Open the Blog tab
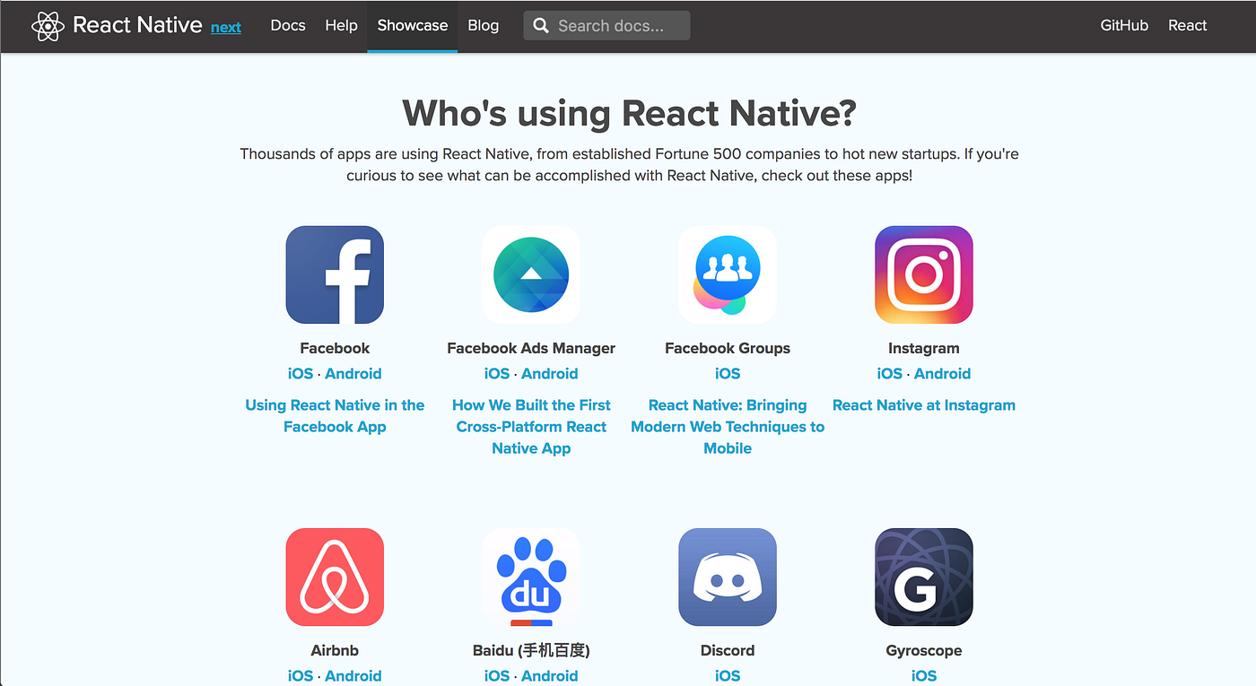 (483, 25)
